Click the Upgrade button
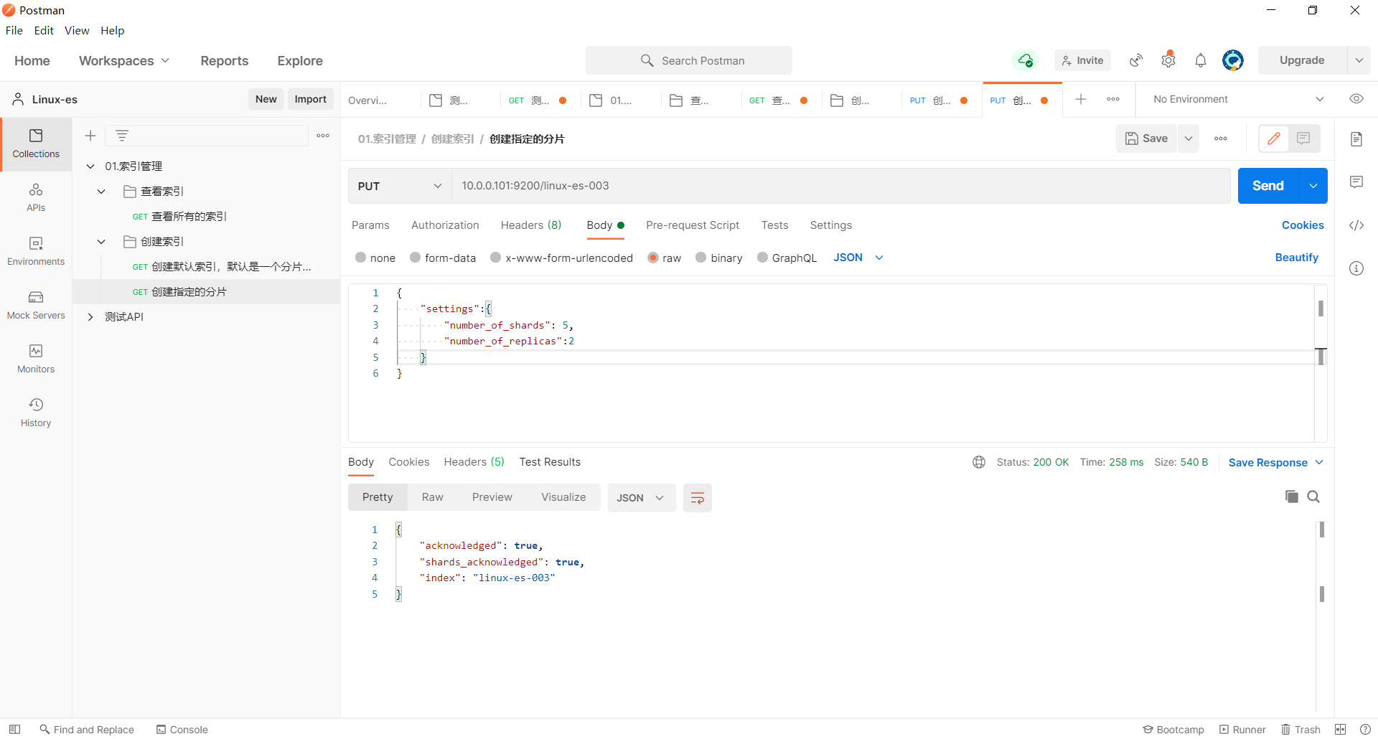Viewport: 1378px width, 739px height. 1302,60
